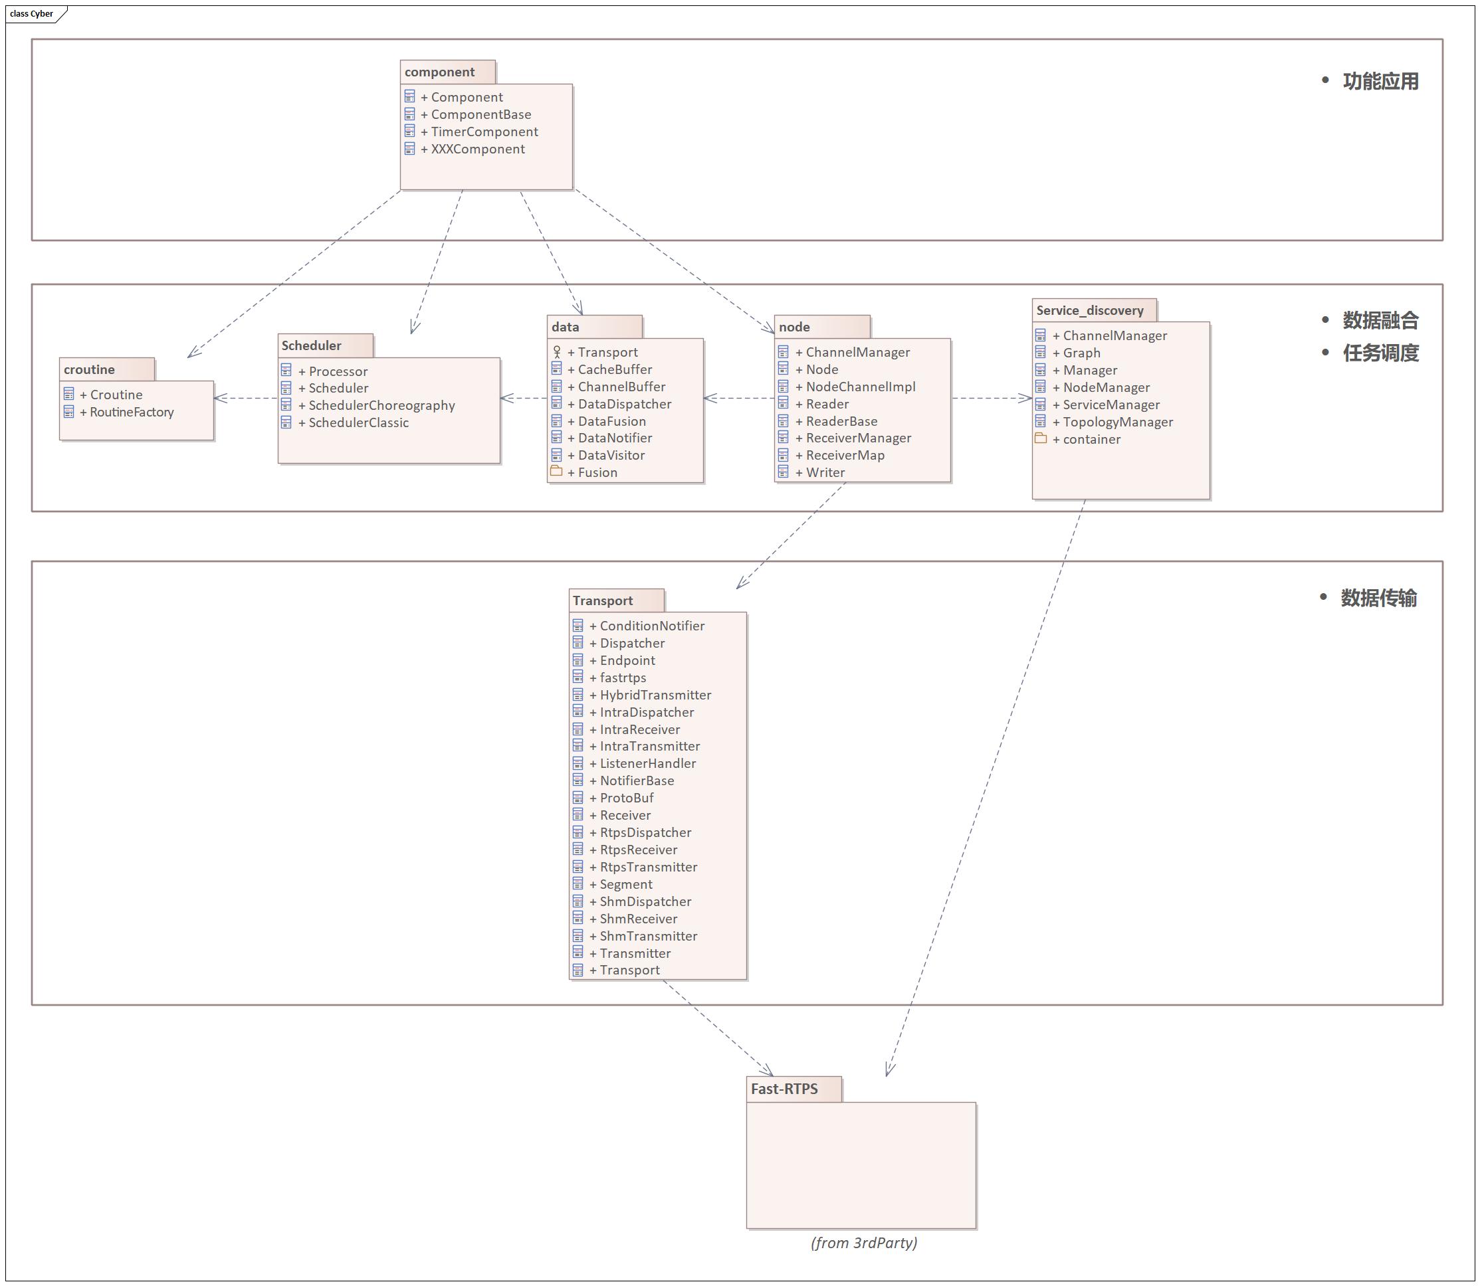
Task: Select the + IntraDispatcher entry
Action: click(641, 712)
